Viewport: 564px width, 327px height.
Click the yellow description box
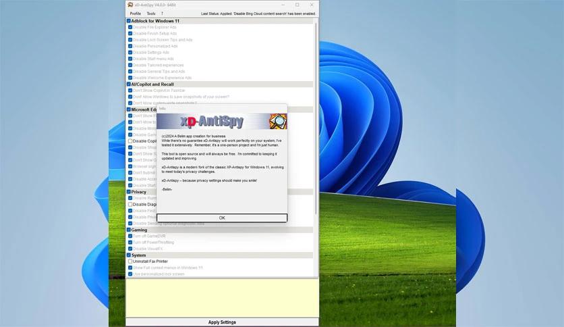point(222,298)
